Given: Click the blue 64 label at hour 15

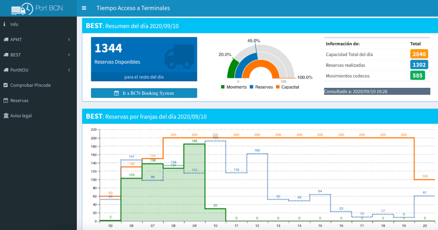Looking at the screenshot, I should 320,191.
